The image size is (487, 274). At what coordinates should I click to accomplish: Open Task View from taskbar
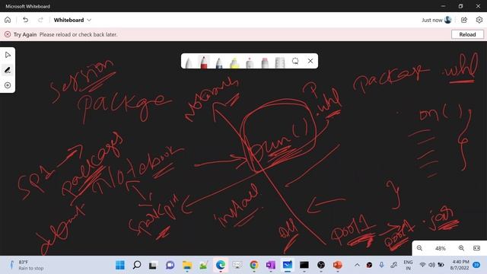(x=153, y=265)
